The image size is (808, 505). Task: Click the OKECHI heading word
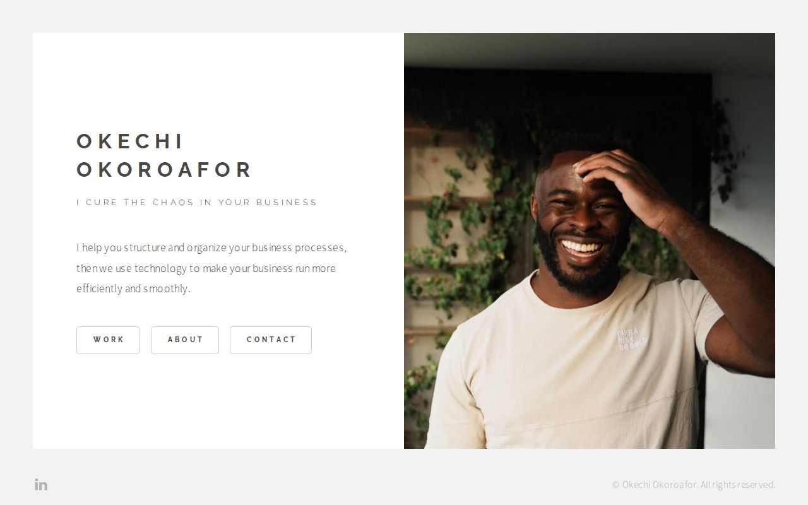(x=130, y=141)
